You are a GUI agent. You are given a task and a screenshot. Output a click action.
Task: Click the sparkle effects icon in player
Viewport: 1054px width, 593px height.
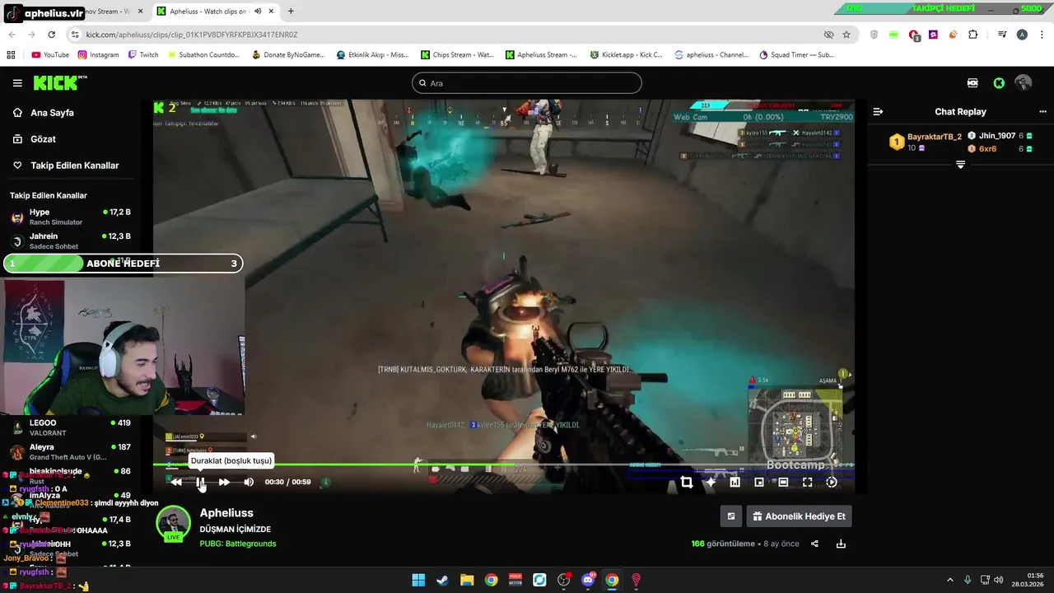(x=711, y=483)
